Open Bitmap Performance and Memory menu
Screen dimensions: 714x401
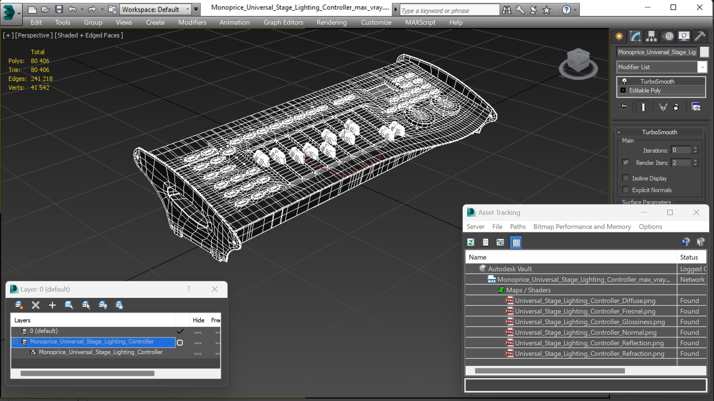582,227
